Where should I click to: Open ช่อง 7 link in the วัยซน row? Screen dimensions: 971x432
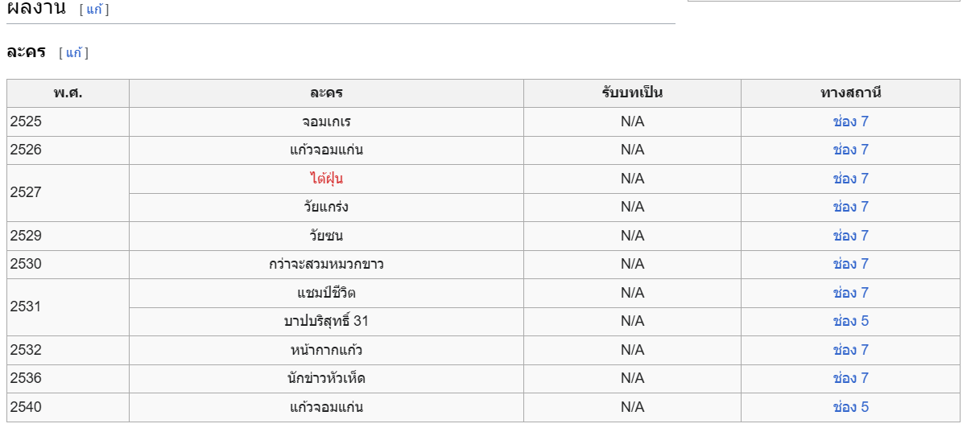[850, 236]
